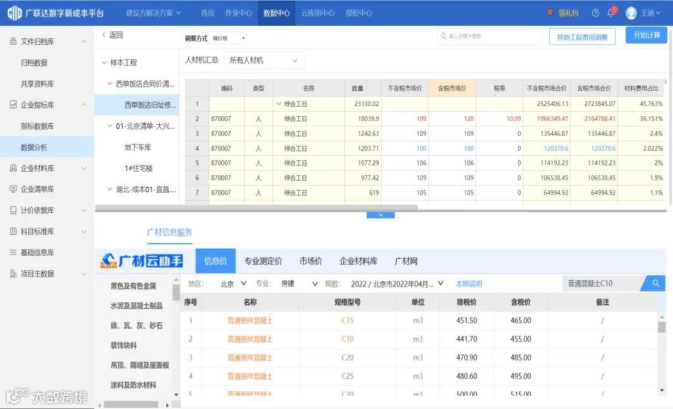Image resolution: width=673 pixels, height=409 pixels.
Task: Open the 调整方式 调价格 dropdown
Action: click(228, 38)
